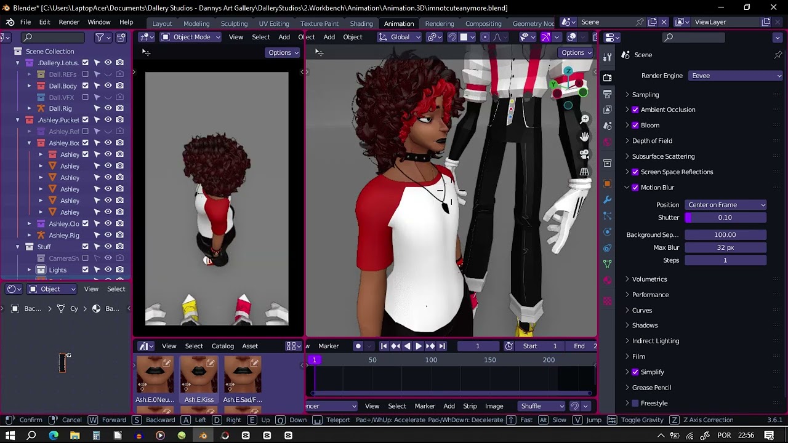Open the View Layer properties tab

click(608, 110)
